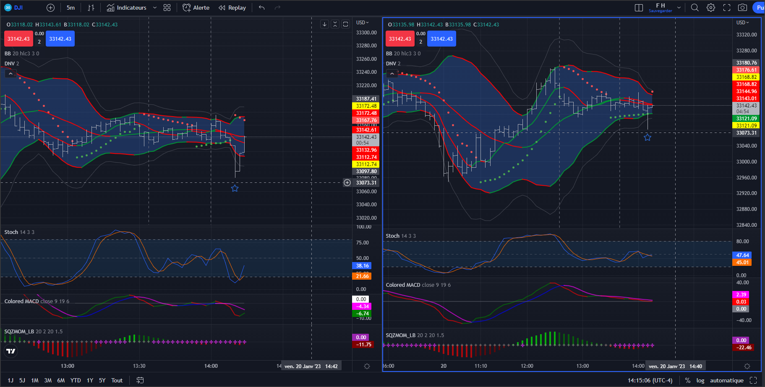Click the Alerte button
This screenshot has height=387, width=765.
pos(196,8)
